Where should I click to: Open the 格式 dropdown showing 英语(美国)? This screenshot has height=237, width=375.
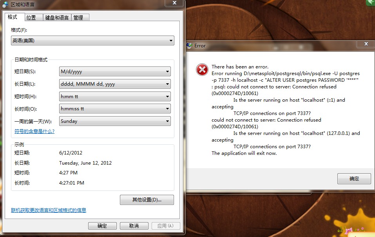coord(92,41)
